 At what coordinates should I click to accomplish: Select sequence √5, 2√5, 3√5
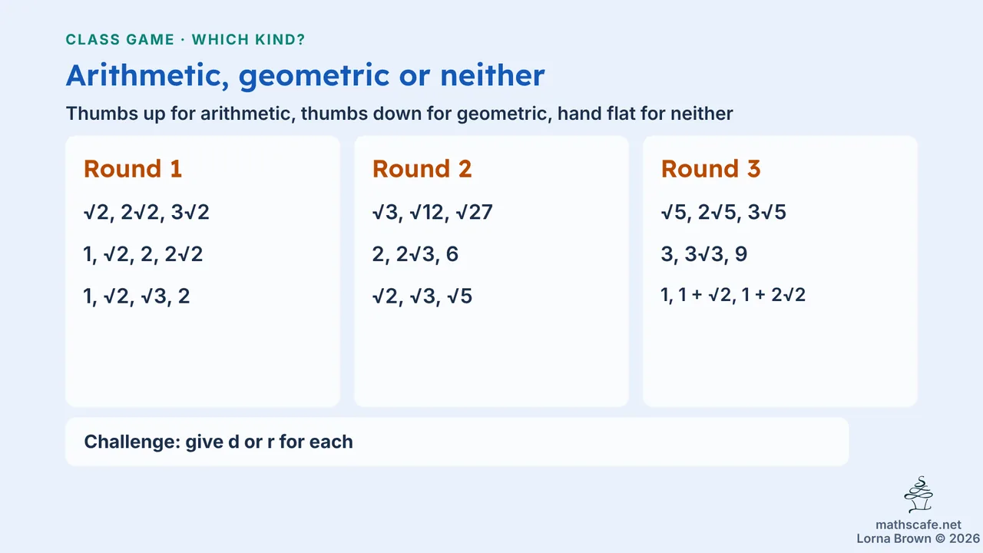coord(724,213)
